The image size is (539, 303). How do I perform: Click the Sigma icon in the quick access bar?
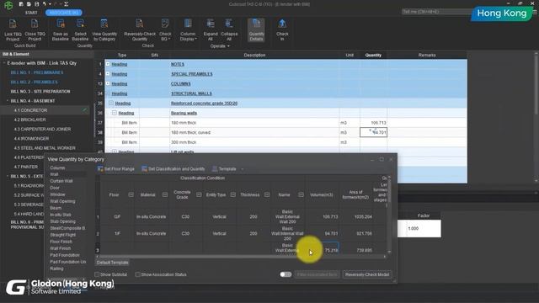[x=67, y=4]
